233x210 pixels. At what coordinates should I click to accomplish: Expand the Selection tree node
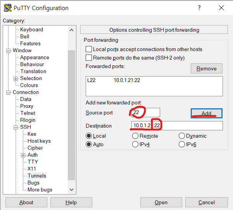click(16, 79)
